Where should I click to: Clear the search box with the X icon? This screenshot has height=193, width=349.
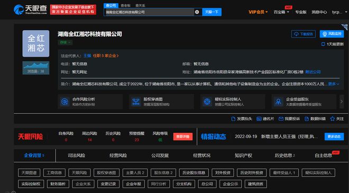pyautogui.click(x=197, y=12)
